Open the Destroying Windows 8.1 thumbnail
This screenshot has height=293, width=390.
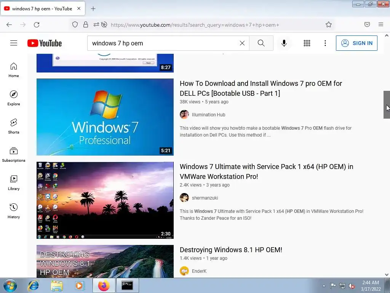pyautogui.click(x=105, y=261)
